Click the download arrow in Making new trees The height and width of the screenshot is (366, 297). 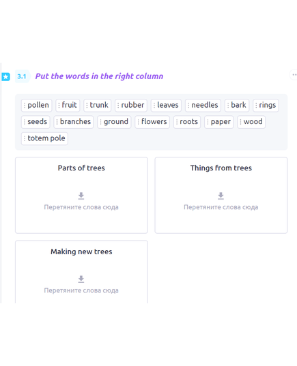(x=81, y=279)
